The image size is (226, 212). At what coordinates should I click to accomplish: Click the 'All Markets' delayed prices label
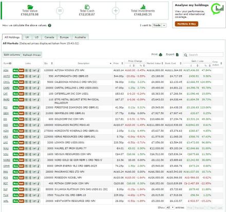(41, 44)
